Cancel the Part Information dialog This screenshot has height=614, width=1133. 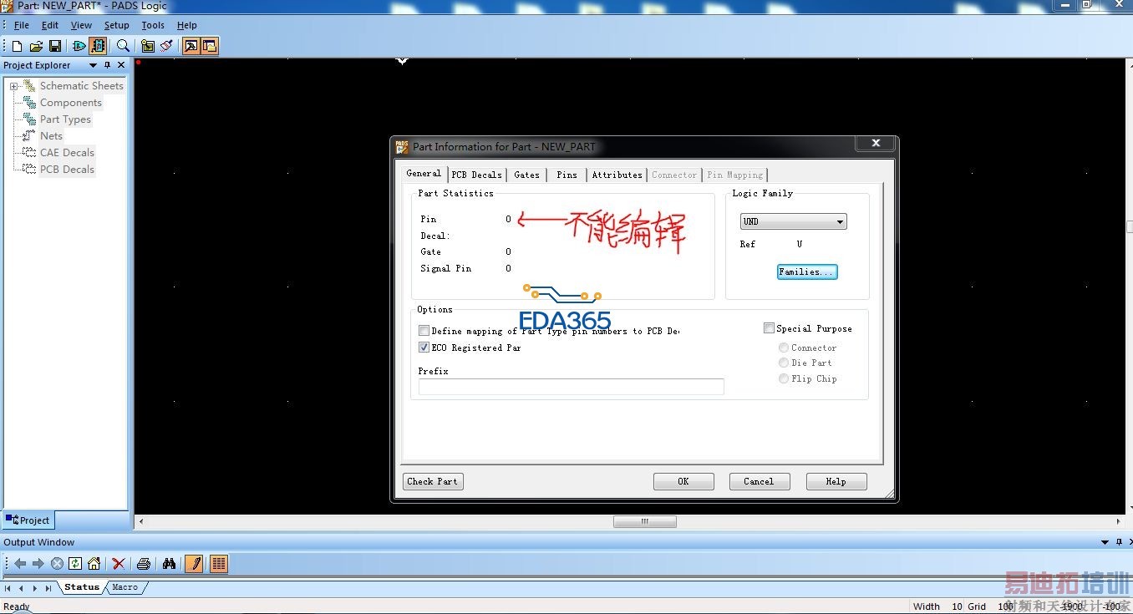coord(759,481)
